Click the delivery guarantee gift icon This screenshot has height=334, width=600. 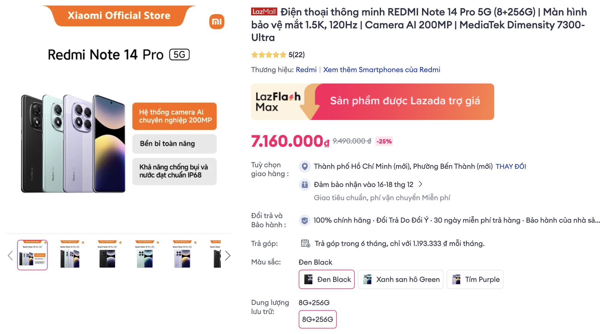pos(304,184)
